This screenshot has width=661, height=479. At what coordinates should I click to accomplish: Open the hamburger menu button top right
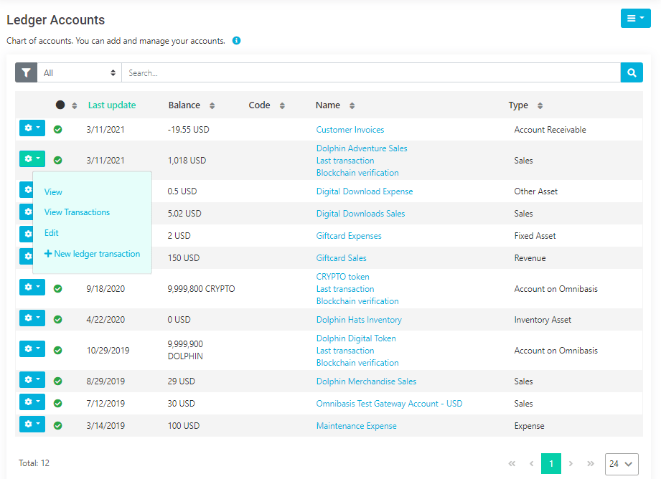(x=634, y=18)
